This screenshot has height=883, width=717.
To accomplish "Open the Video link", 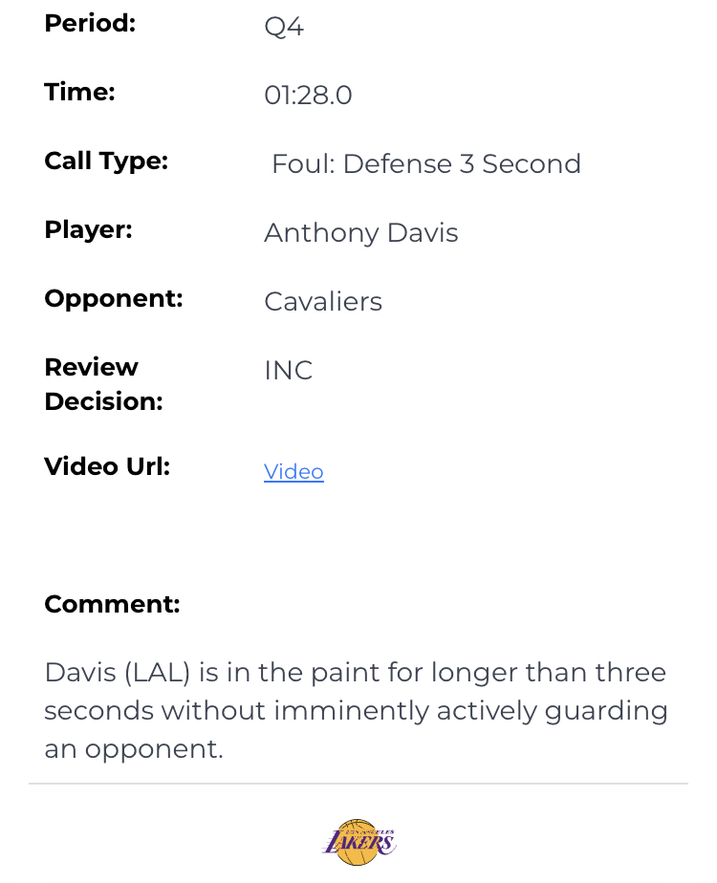I will click(x=293, y=472).
